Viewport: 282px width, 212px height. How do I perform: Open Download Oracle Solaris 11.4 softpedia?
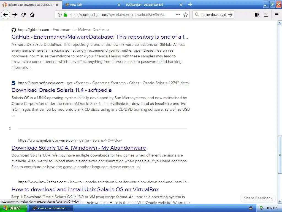tap(61, 90)
